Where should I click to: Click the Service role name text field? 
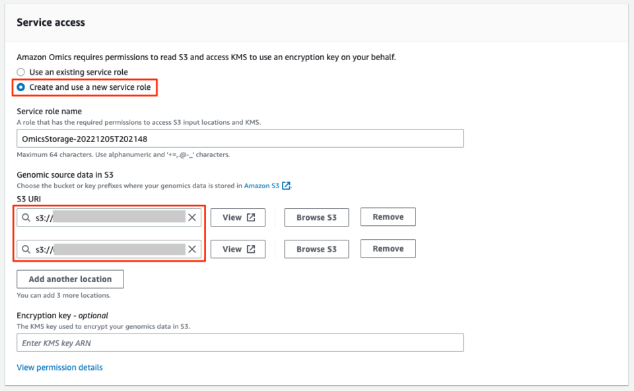240,139
